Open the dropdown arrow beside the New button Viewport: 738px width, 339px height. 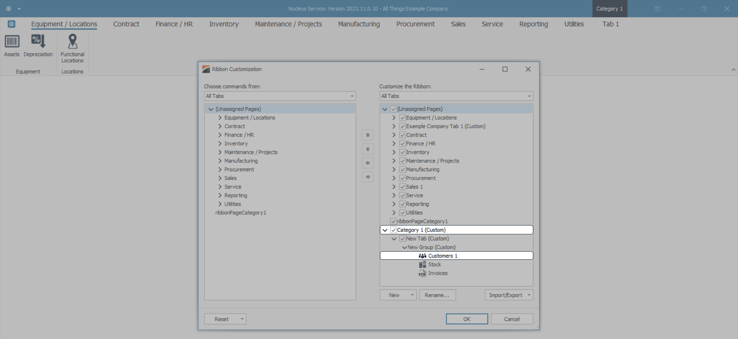click(412, 295)
